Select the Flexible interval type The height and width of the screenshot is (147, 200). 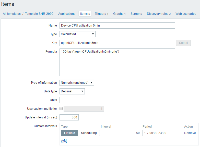69,133
